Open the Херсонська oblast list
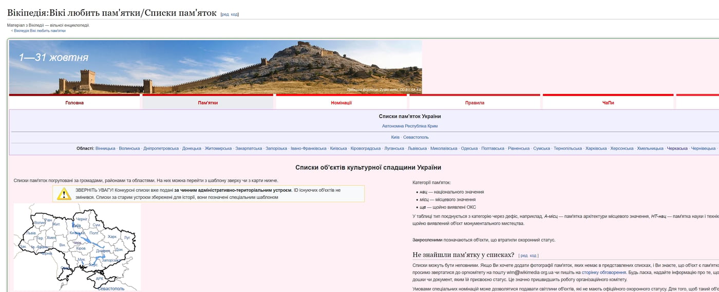Image resolution: width=719 pixels, height=292 pixels. (622, 149)
